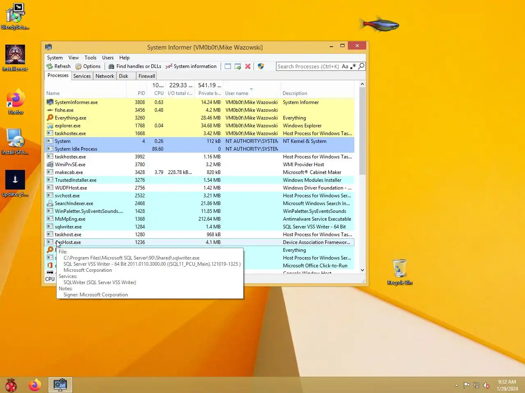Click the network tray icon
The width and height of the screenshot is (525, 393).
pyautogui.click(x=477, y=385)
